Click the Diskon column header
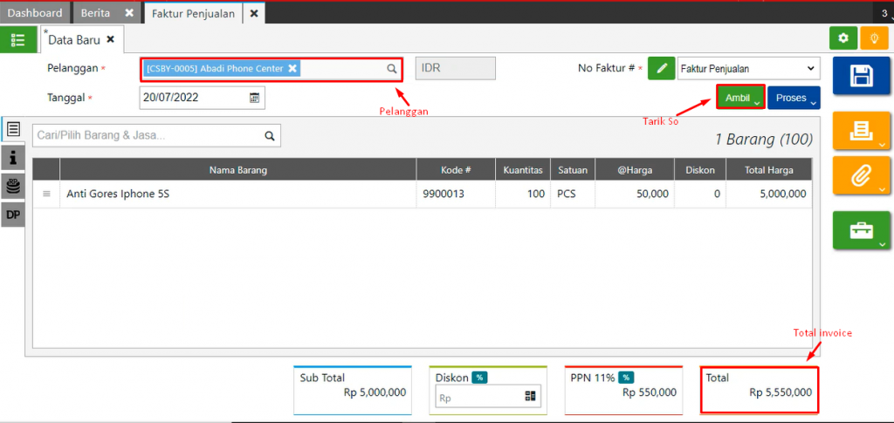The image size is (894, 423). coord(701,170)
